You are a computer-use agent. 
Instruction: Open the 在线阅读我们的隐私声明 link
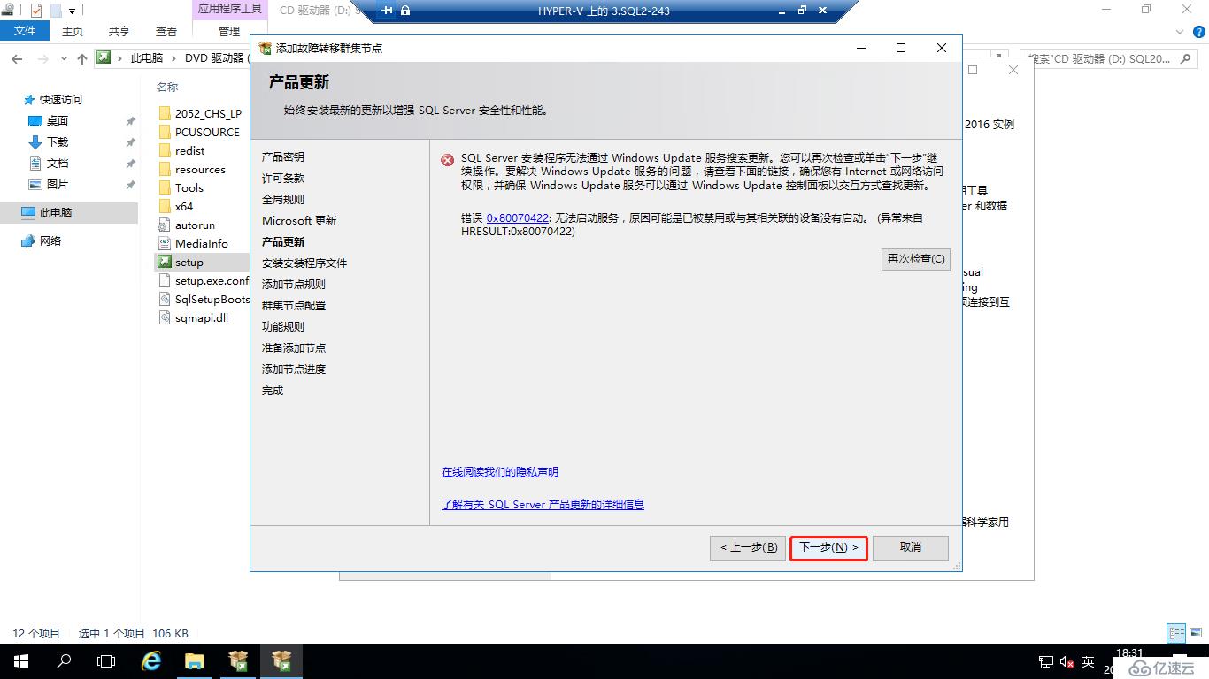click(x=500, y=472)
